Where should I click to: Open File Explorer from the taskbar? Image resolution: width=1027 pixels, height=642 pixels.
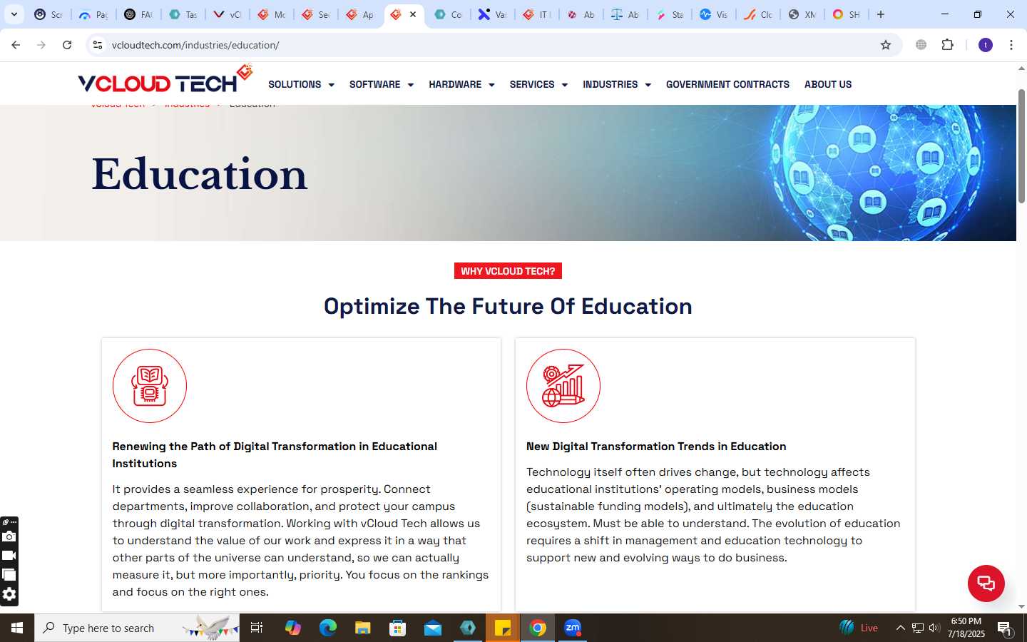[x=362, y=628]
